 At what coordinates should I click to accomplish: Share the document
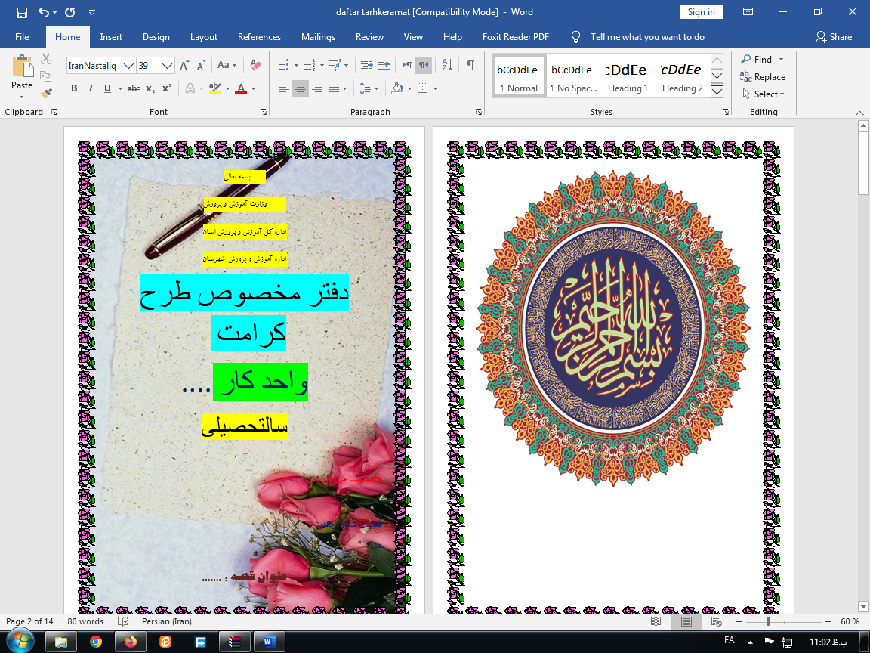pyautogui.click(x=834, y=37)
